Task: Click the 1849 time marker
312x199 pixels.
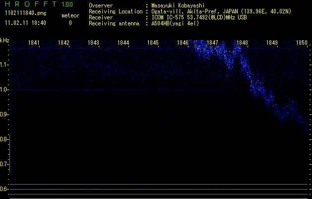Action: coord(272,42)
